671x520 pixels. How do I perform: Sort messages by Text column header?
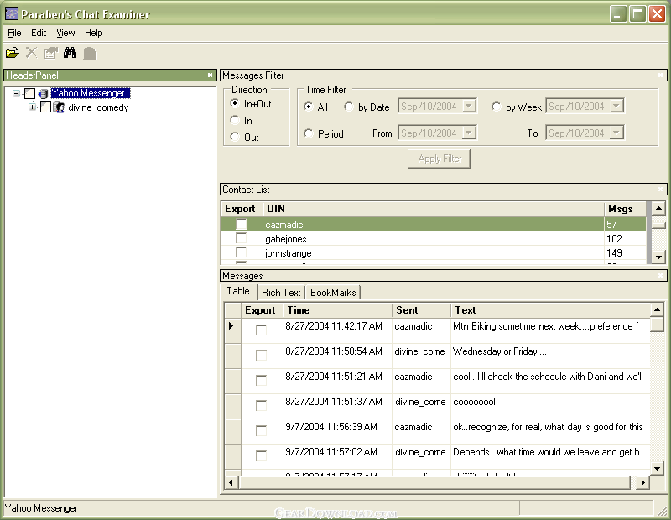pos(550,310)
